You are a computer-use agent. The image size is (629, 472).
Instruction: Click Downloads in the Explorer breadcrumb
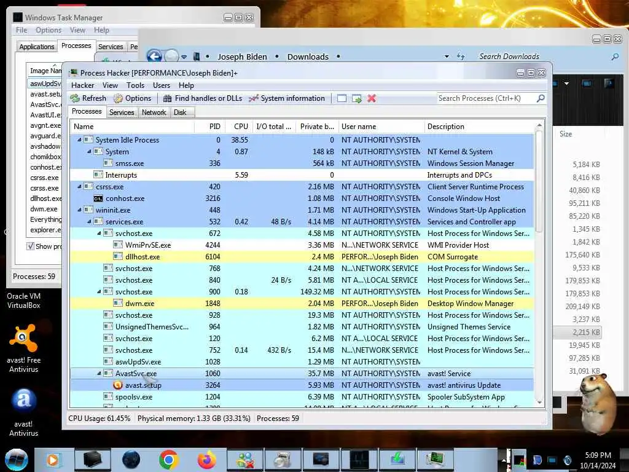point(308,57)
